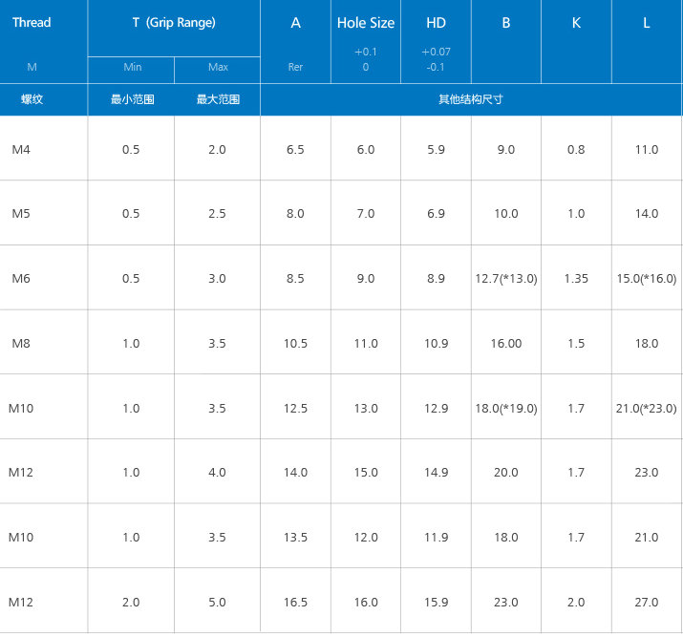Select the 1.35 value in column K
The width and height of the screenshot is (683, 637).
click(576, 279)
